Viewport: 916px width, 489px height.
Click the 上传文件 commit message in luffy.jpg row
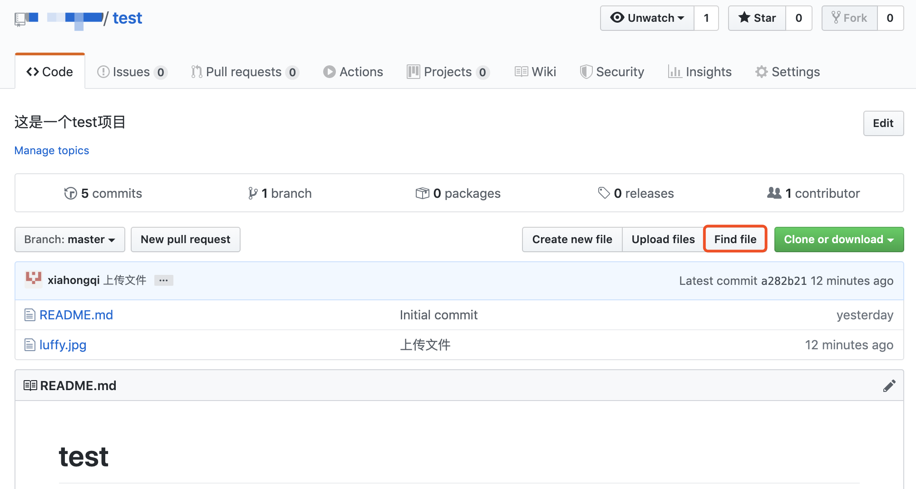tap(425, 345)
